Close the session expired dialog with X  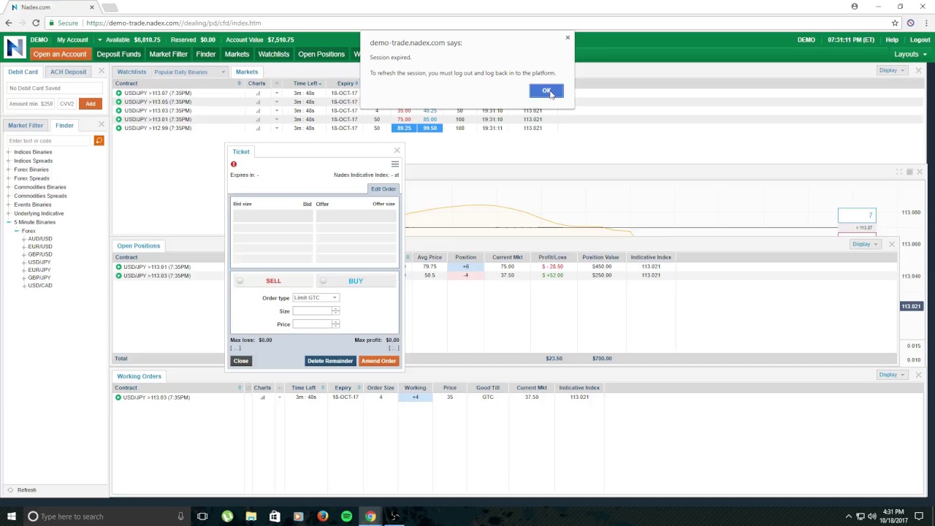point(568,37)
